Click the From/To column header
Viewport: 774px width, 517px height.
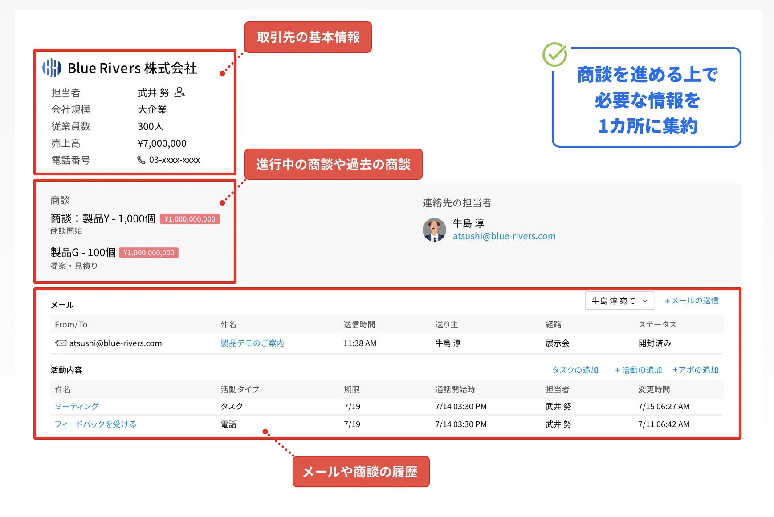click(71, 324)
